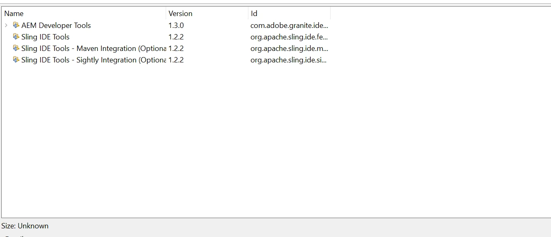Image resolution: width=551 pixels, height=237 pixels.
Task: Click the com.adobe.granite.ide id cell
Action: [289, 25]
